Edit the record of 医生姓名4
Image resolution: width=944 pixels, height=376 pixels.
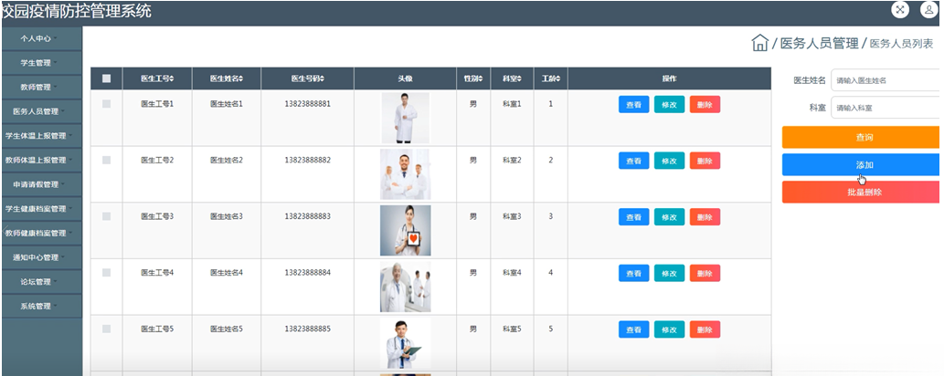point(670,274)
